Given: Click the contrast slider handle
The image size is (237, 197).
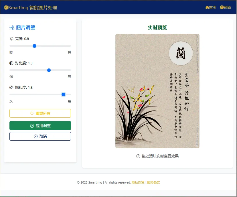Looking at the screenshot, I should pyautogui.click(x=49, y=70).
